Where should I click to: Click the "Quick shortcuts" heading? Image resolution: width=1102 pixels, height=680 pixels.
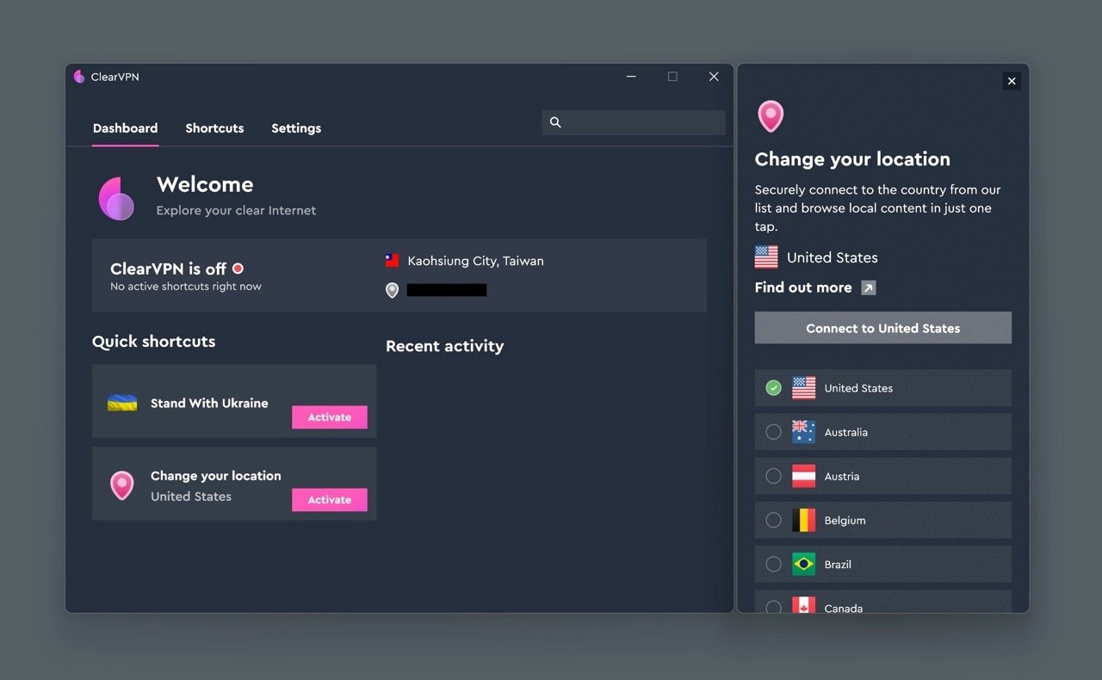[x=154, y=342]
